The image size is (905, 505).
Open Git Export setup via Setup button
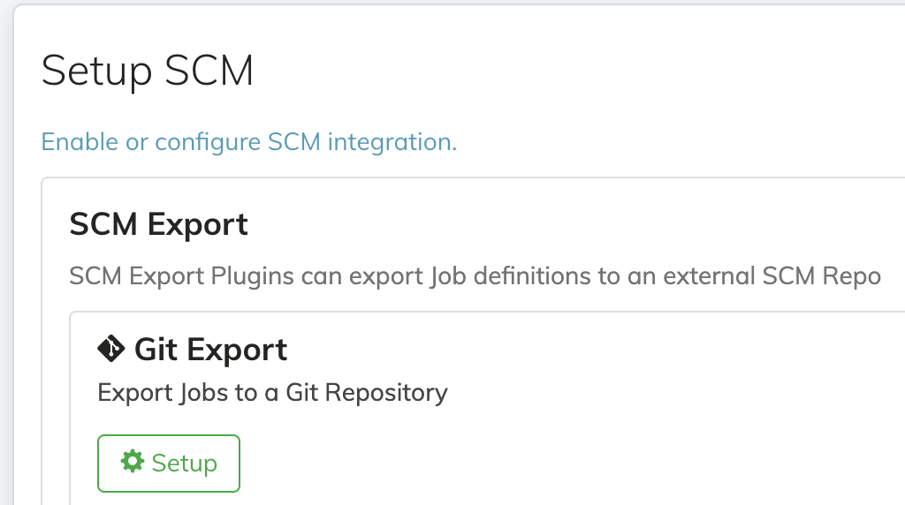(169, 464)
